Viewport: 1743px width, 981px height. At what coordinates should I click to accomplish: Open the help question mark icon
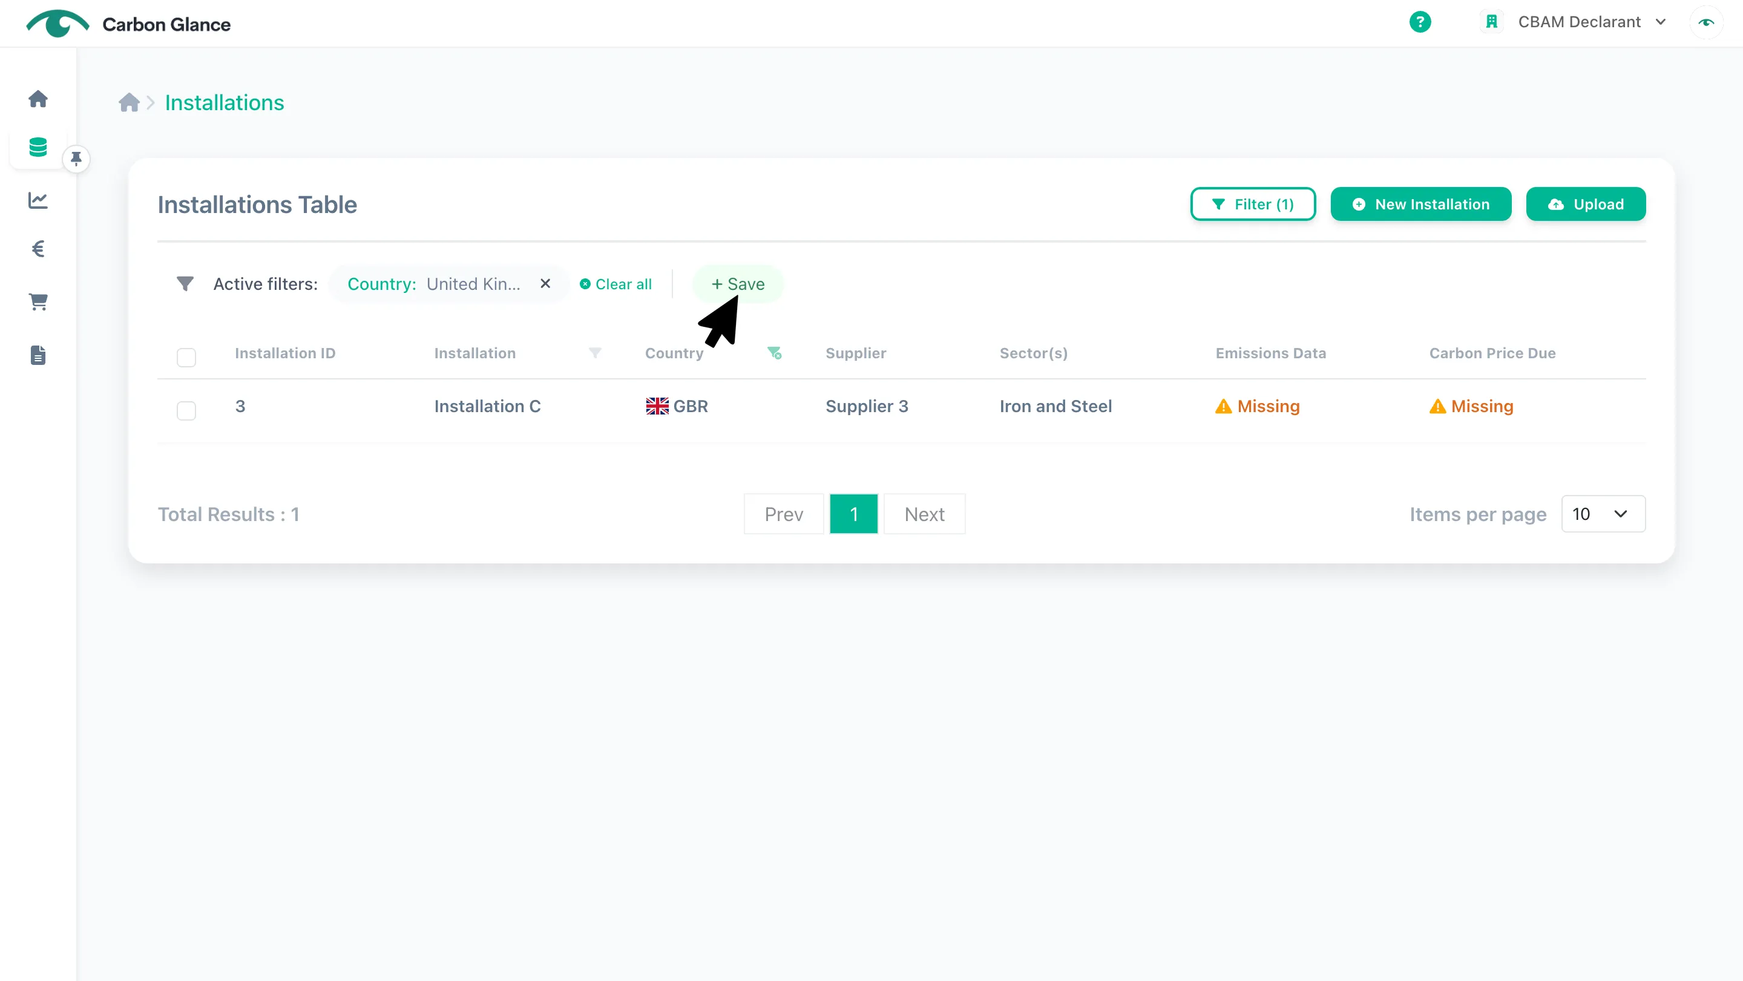pyautogui.click(x=1420, y=22)
